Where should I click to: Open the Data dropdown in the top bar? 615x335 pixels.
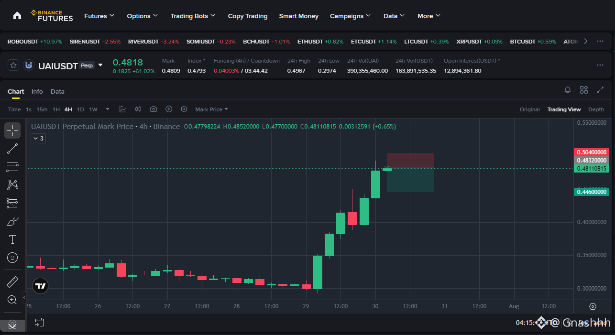tap(394, 16)
